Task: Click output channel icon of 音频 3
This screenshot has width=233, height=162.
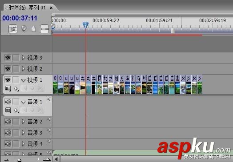Action: (x=49, y=130)
